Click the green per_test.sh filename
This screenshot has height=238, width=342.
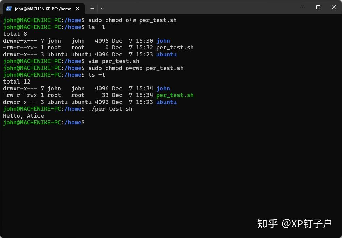pyautogui.click(x=175, y=95)
